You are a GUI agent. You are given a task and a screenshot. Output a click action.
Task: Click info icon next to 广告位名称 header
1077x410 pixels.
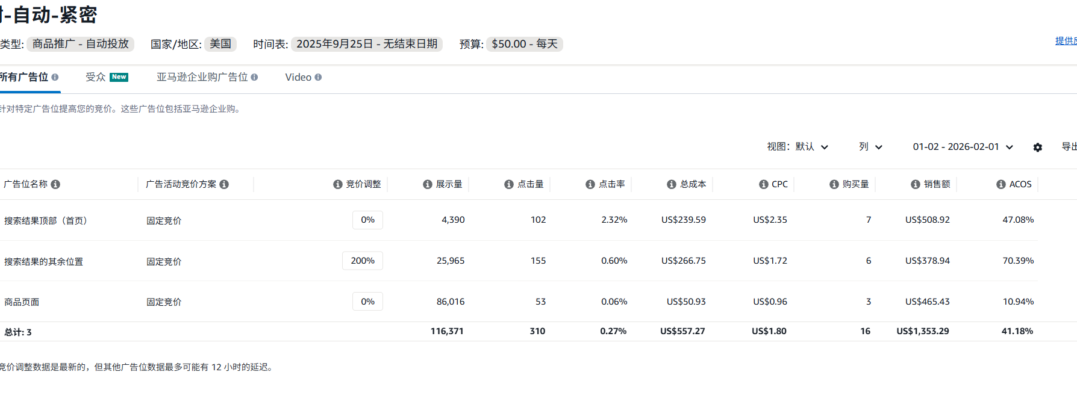[x=55, y=184]
